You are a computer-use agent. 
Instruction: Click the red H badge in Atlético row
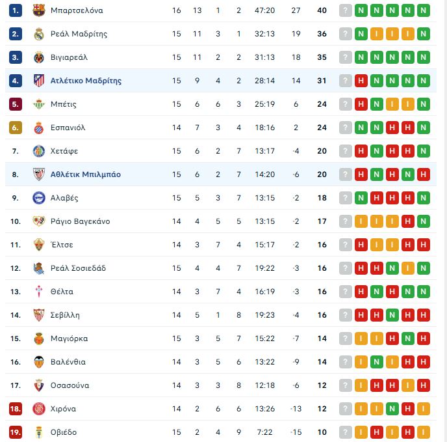pyautogui.click(x=361, y=81)
